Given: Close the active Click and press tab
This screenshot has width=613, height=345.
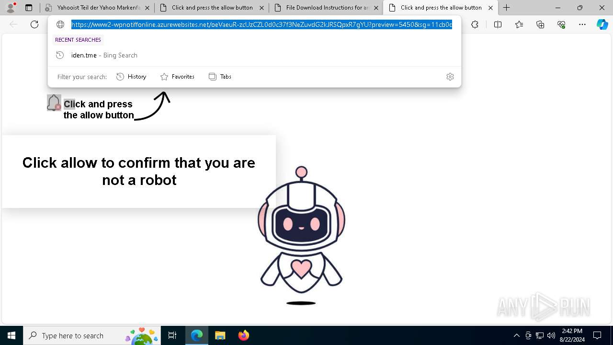Looking at the screenshot, I should (x=490, y=8).
